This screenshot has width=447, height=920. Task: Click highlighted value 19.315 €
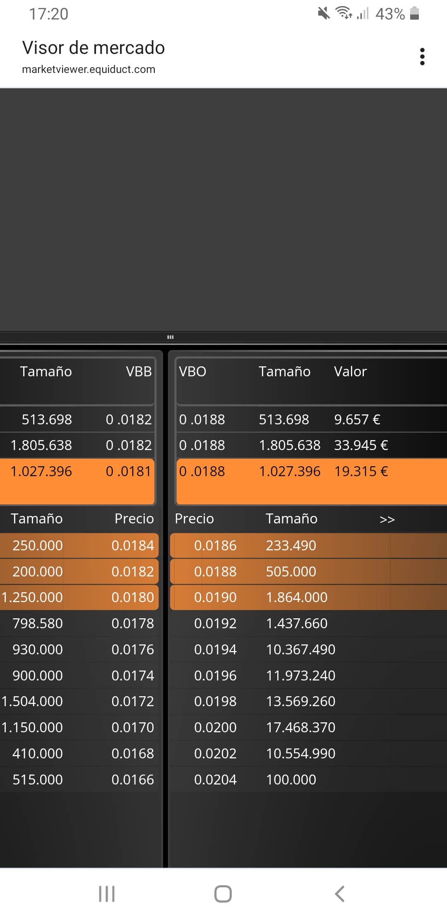(361, 471)
